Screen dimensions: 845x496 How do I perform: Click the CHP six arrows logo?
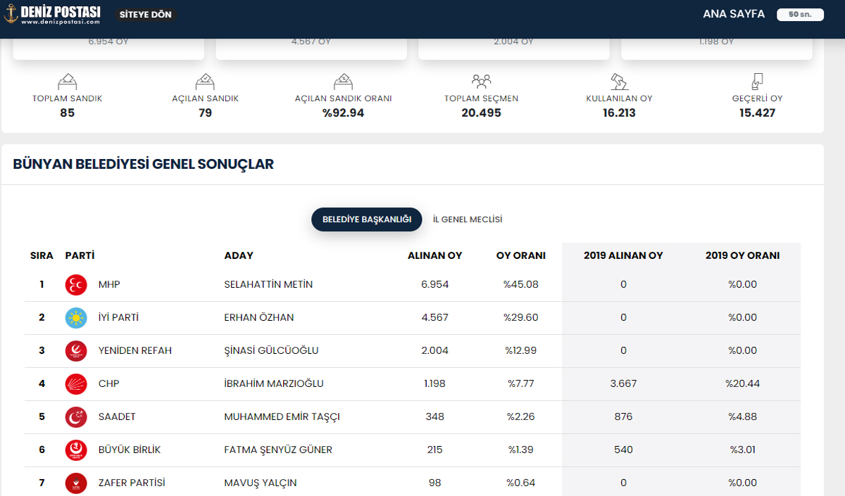tap(76, 384)
